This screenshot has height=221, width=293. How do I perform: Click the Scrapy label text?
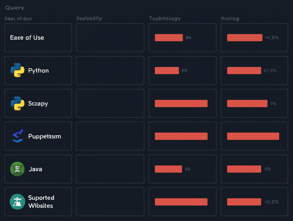[x=38, y=103]
